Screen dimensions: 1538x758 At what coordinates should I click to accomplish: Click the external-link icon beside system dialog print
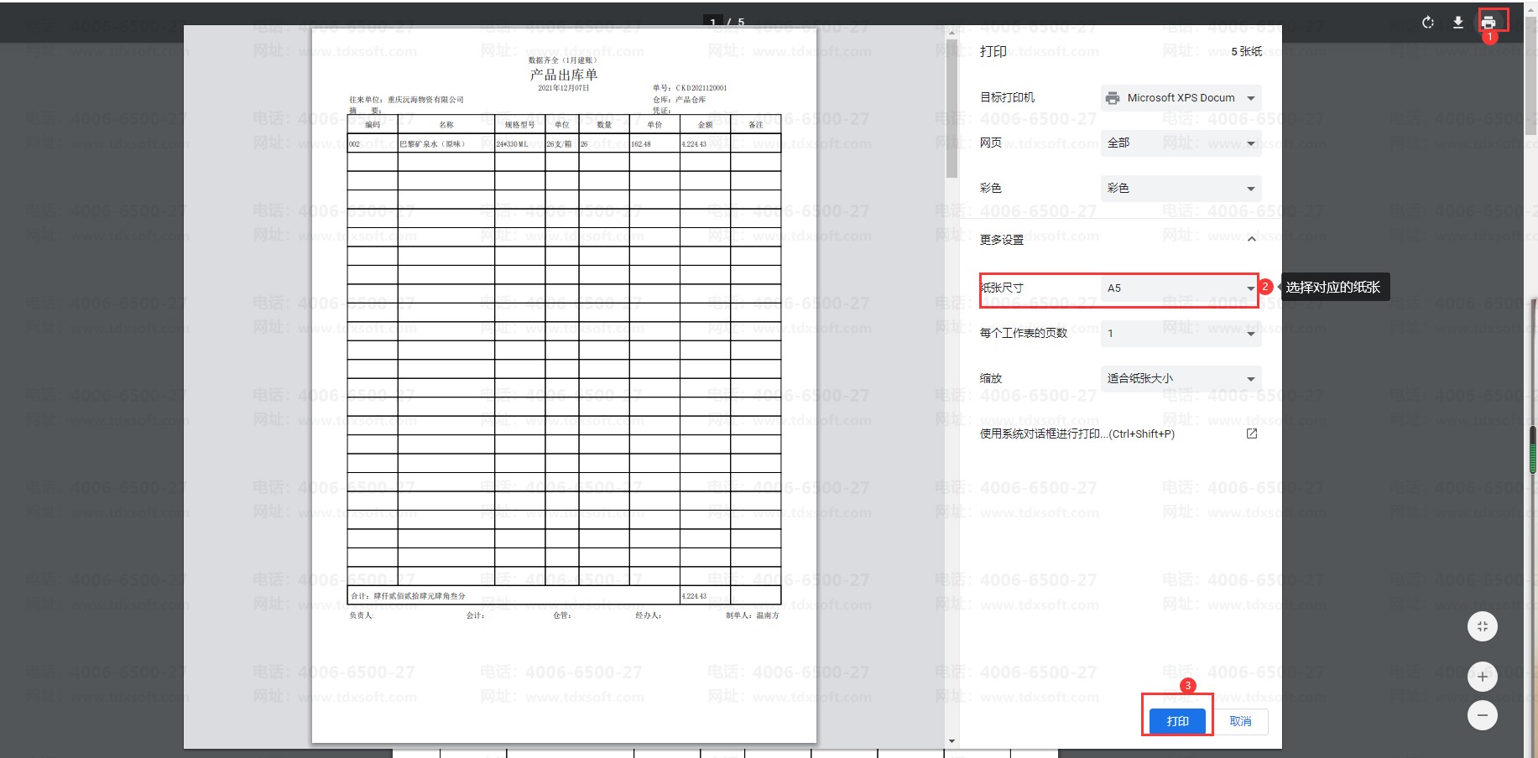tap(1251, 434)
